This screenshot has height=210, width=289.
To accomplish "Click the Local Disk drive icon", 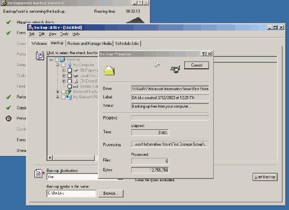I will 76,76.
